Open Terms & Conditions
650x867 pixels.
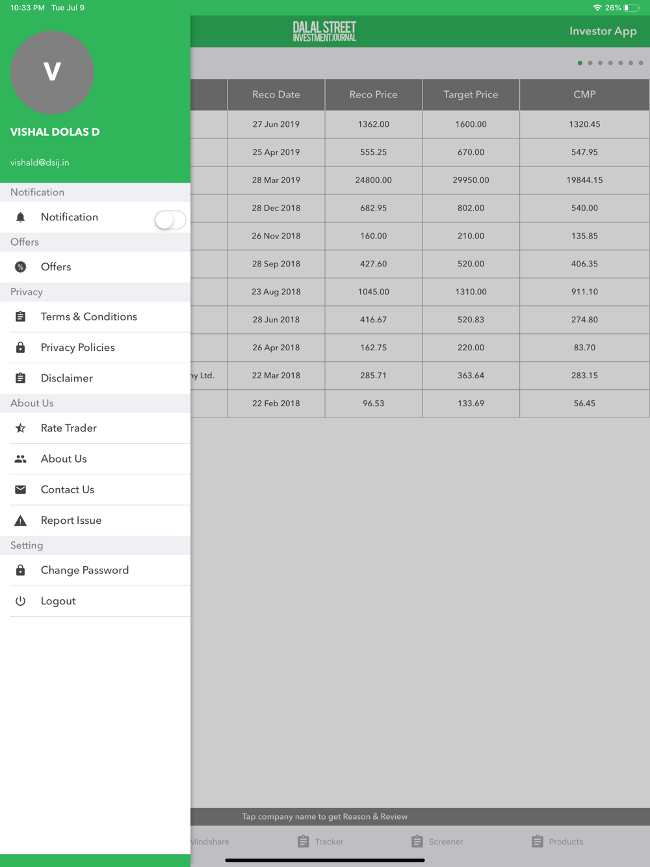point(95,317)
